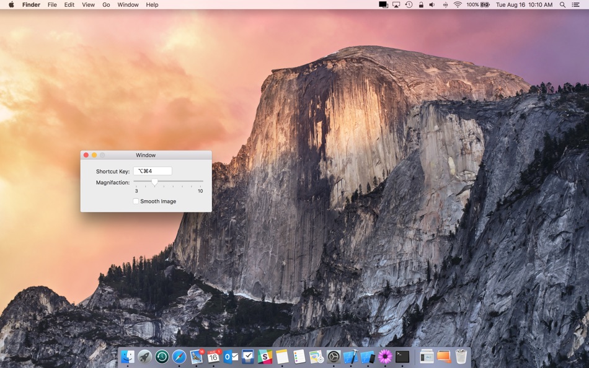The width and height of the screenshot is (589, 368).
Task: Open the Time Machine menu bar icon
Action: pyautogui.click(x=409, y=4)
